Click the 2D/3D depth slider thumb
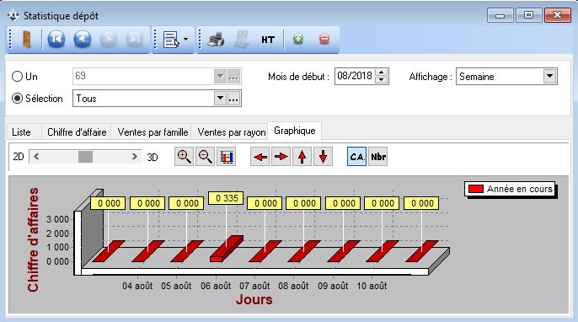 pos(85,157)
